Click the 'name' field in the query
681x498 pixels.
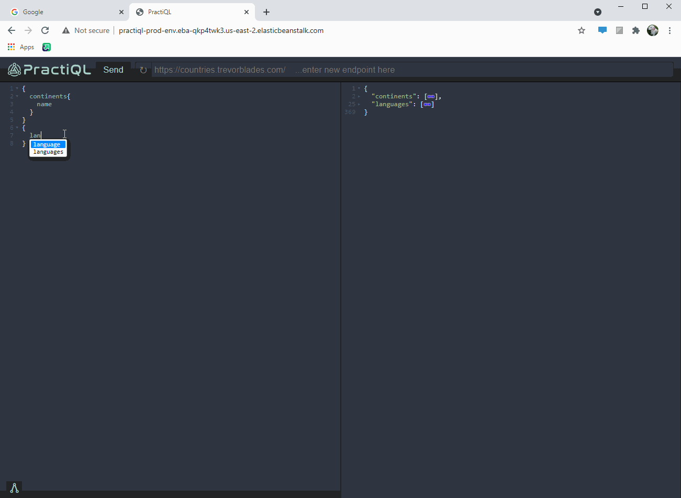click(44, 104)
